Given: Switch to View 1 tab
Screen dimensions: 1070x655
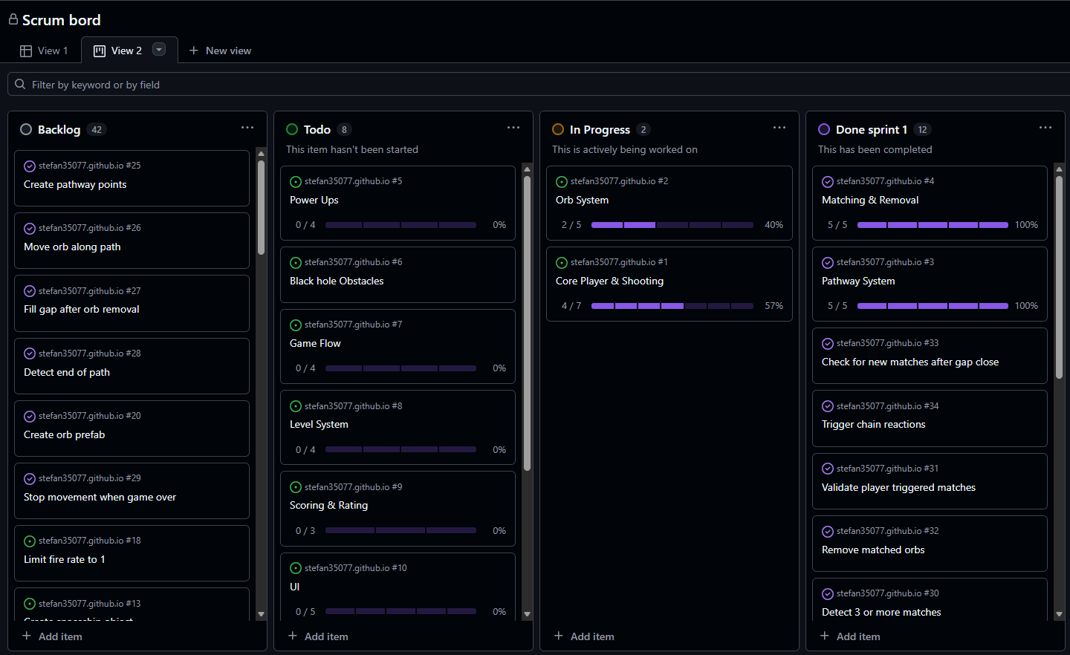Looking at the screenshot, I should (x=45, y=50).
